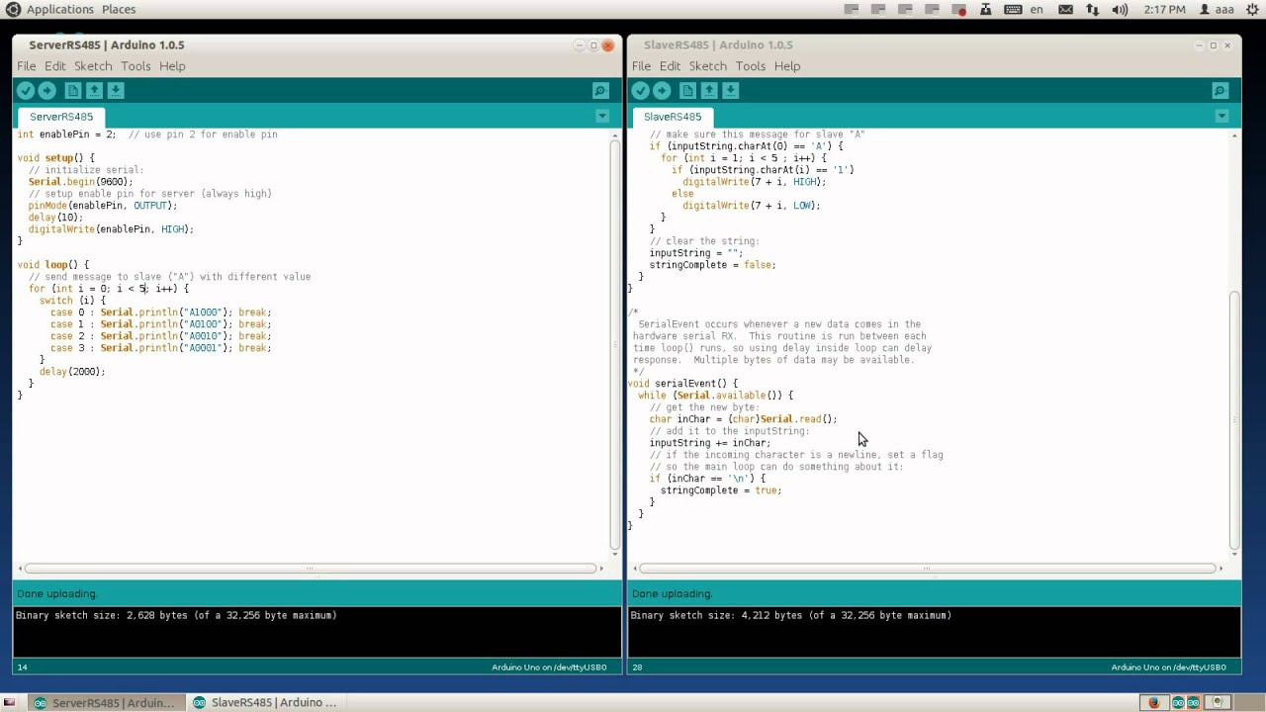The image size is (1266, 712).
Task: Click Verify button in ServerRS485 window
Action: click(26, 91)
